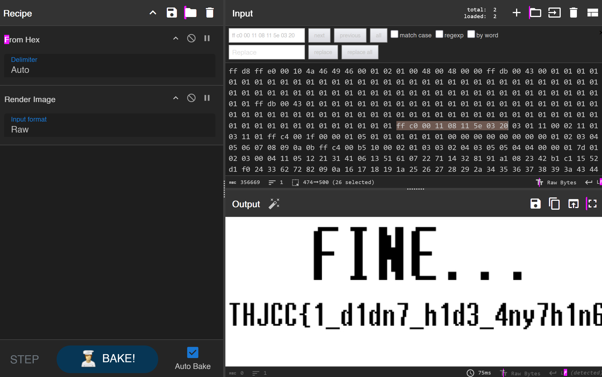Add a new input tab
Screen dimensions: 602x377
tap(516, 13)
